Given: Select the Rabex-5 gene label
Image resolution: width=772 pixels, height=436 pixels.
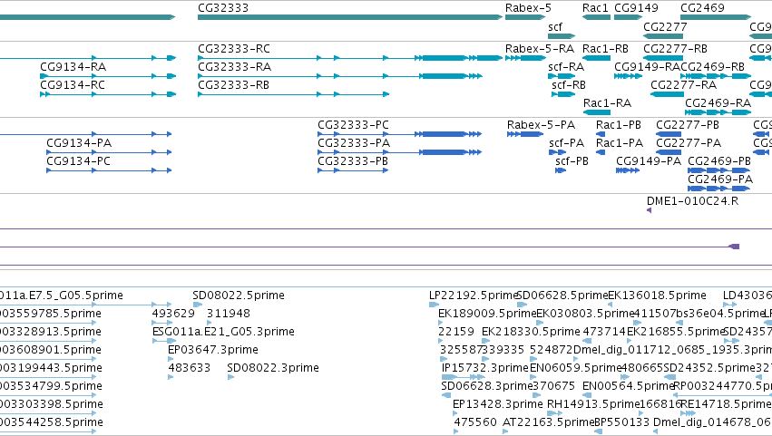Looking at the screenshot, I should tap(528, 8).
